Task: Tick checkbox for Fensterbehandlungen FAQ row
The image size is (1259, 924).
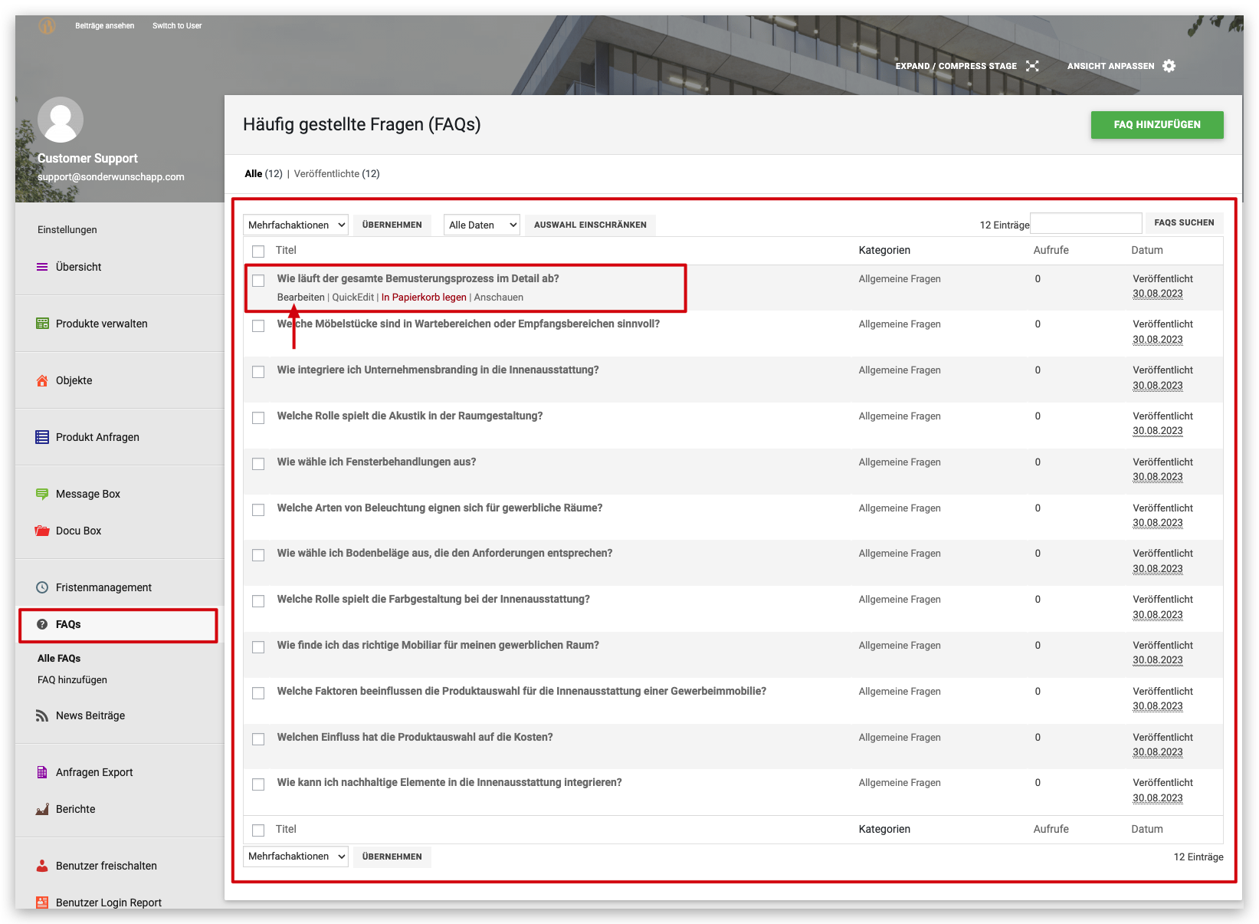Action: click(258, 464)
